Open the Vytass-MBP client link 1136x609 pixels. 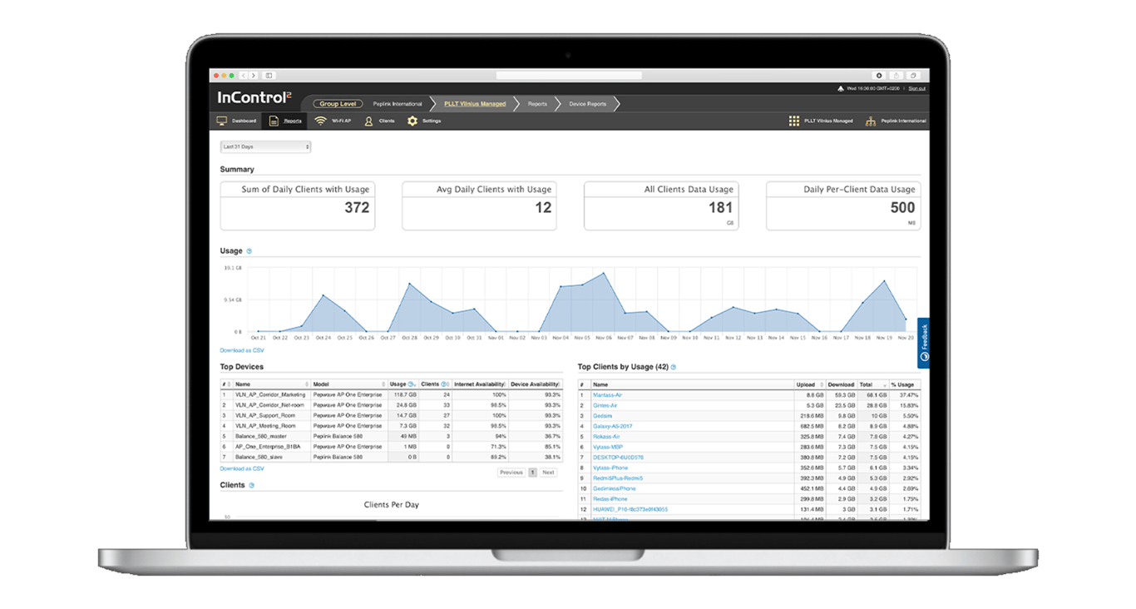coord(608,447)
